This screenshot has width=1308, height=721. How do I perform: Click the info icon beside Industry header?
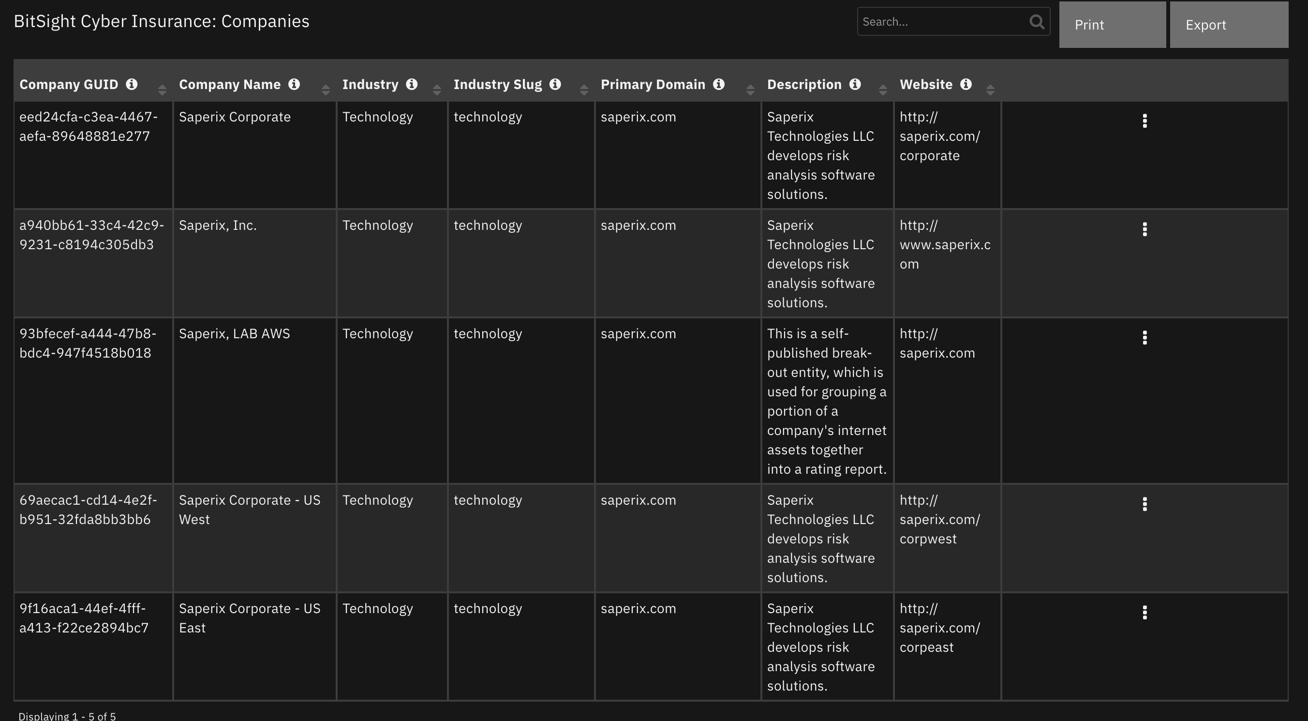click(x=412, y=84)
